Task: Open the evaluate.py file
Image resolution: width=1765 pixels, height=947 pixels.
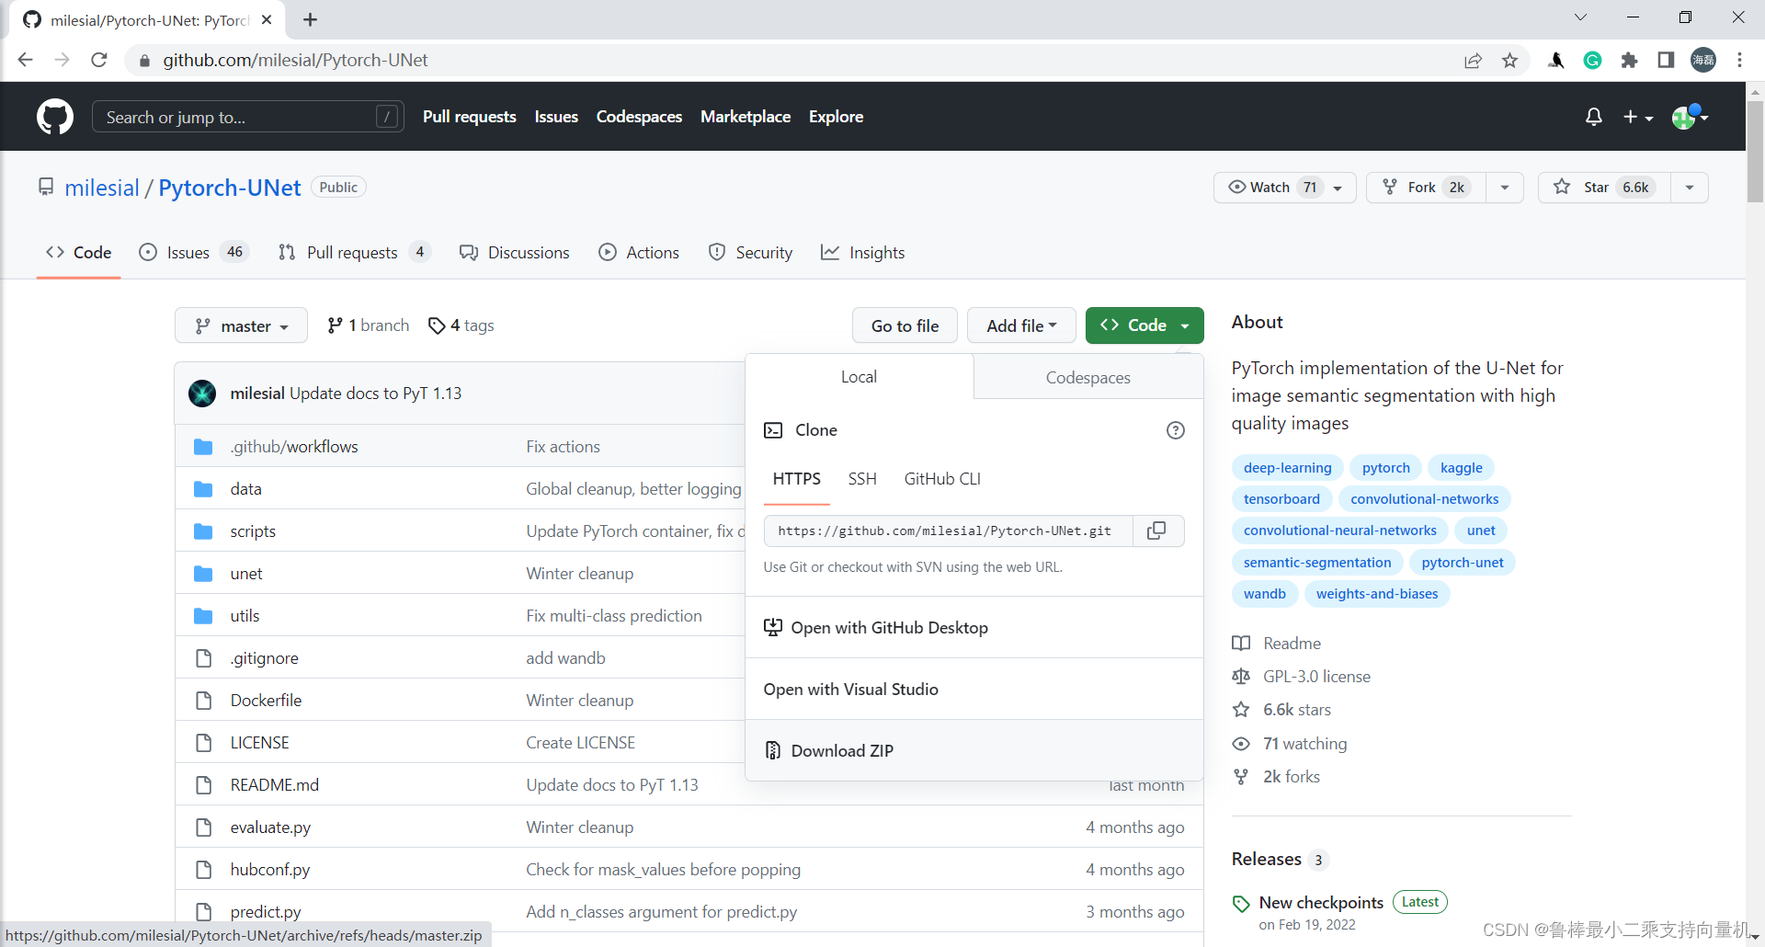Action: [x=270, y=827]
